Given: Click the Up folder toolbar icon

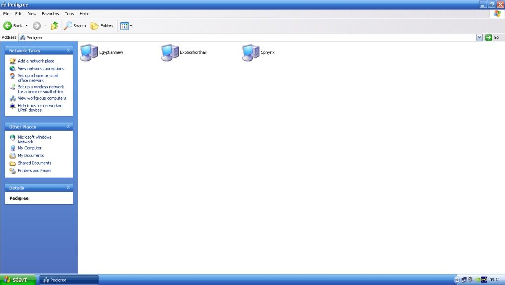Looking at the screenshot, I should coord(54,26).
